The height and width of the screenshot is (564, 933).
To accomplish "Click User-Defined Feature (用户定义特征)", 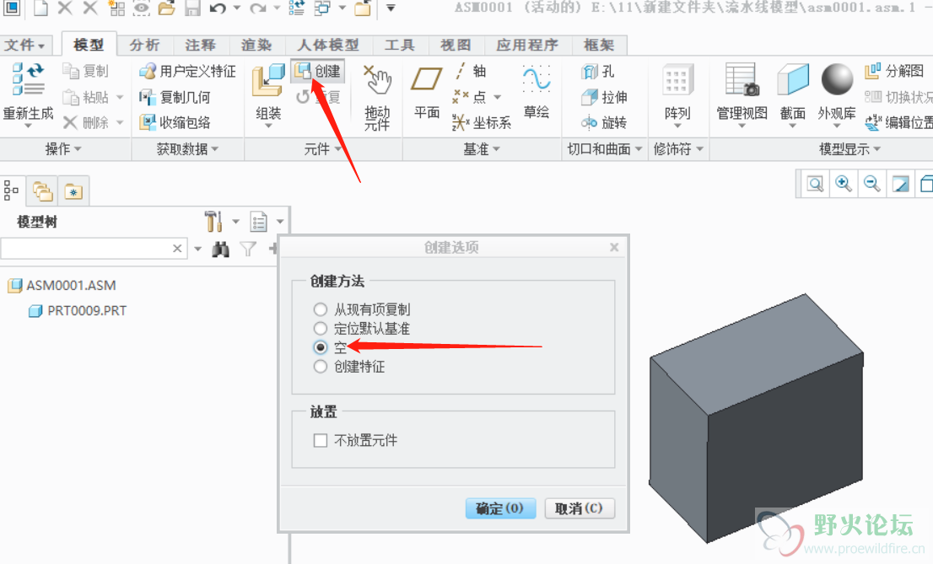I will pos(187,72).
